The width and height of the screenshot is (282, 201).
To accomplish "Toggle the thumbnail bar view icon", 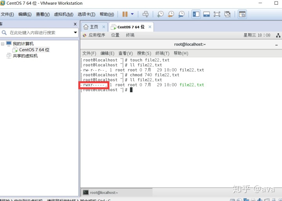I will (x=206, y=14).
